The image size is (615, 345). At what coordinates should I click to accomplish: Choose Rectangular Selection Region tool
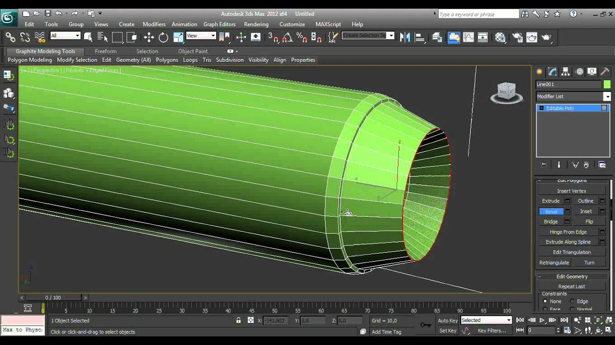click(x=117, y=37)
